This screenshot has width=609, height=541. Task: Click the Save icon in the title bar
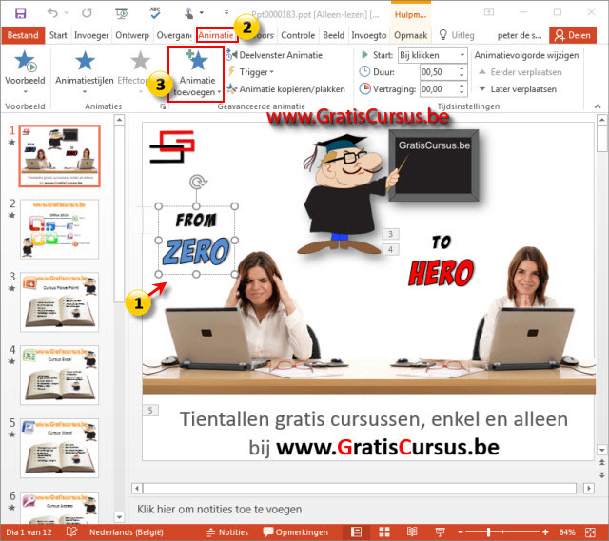click(x=20, y=13)
